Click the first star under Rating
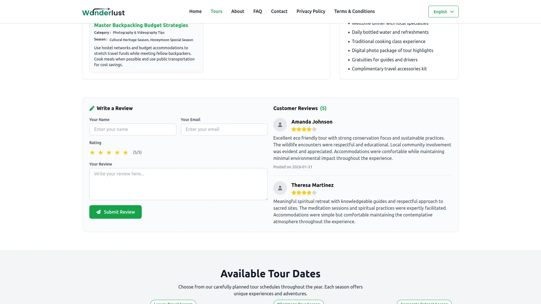The height and width of the screenshot is (304, 541). [x=92, y=152]
